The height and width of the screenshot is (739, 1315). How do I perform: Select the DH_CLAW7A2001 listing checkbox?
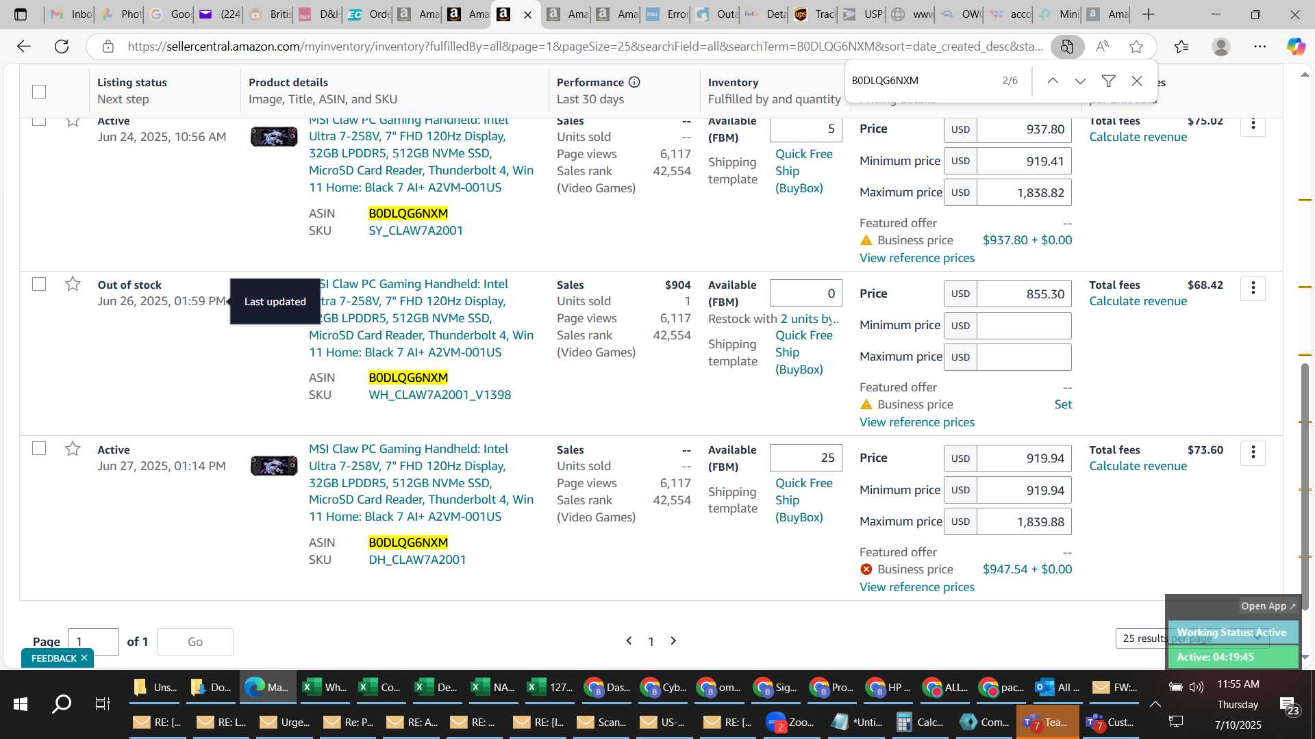(39, 449)
